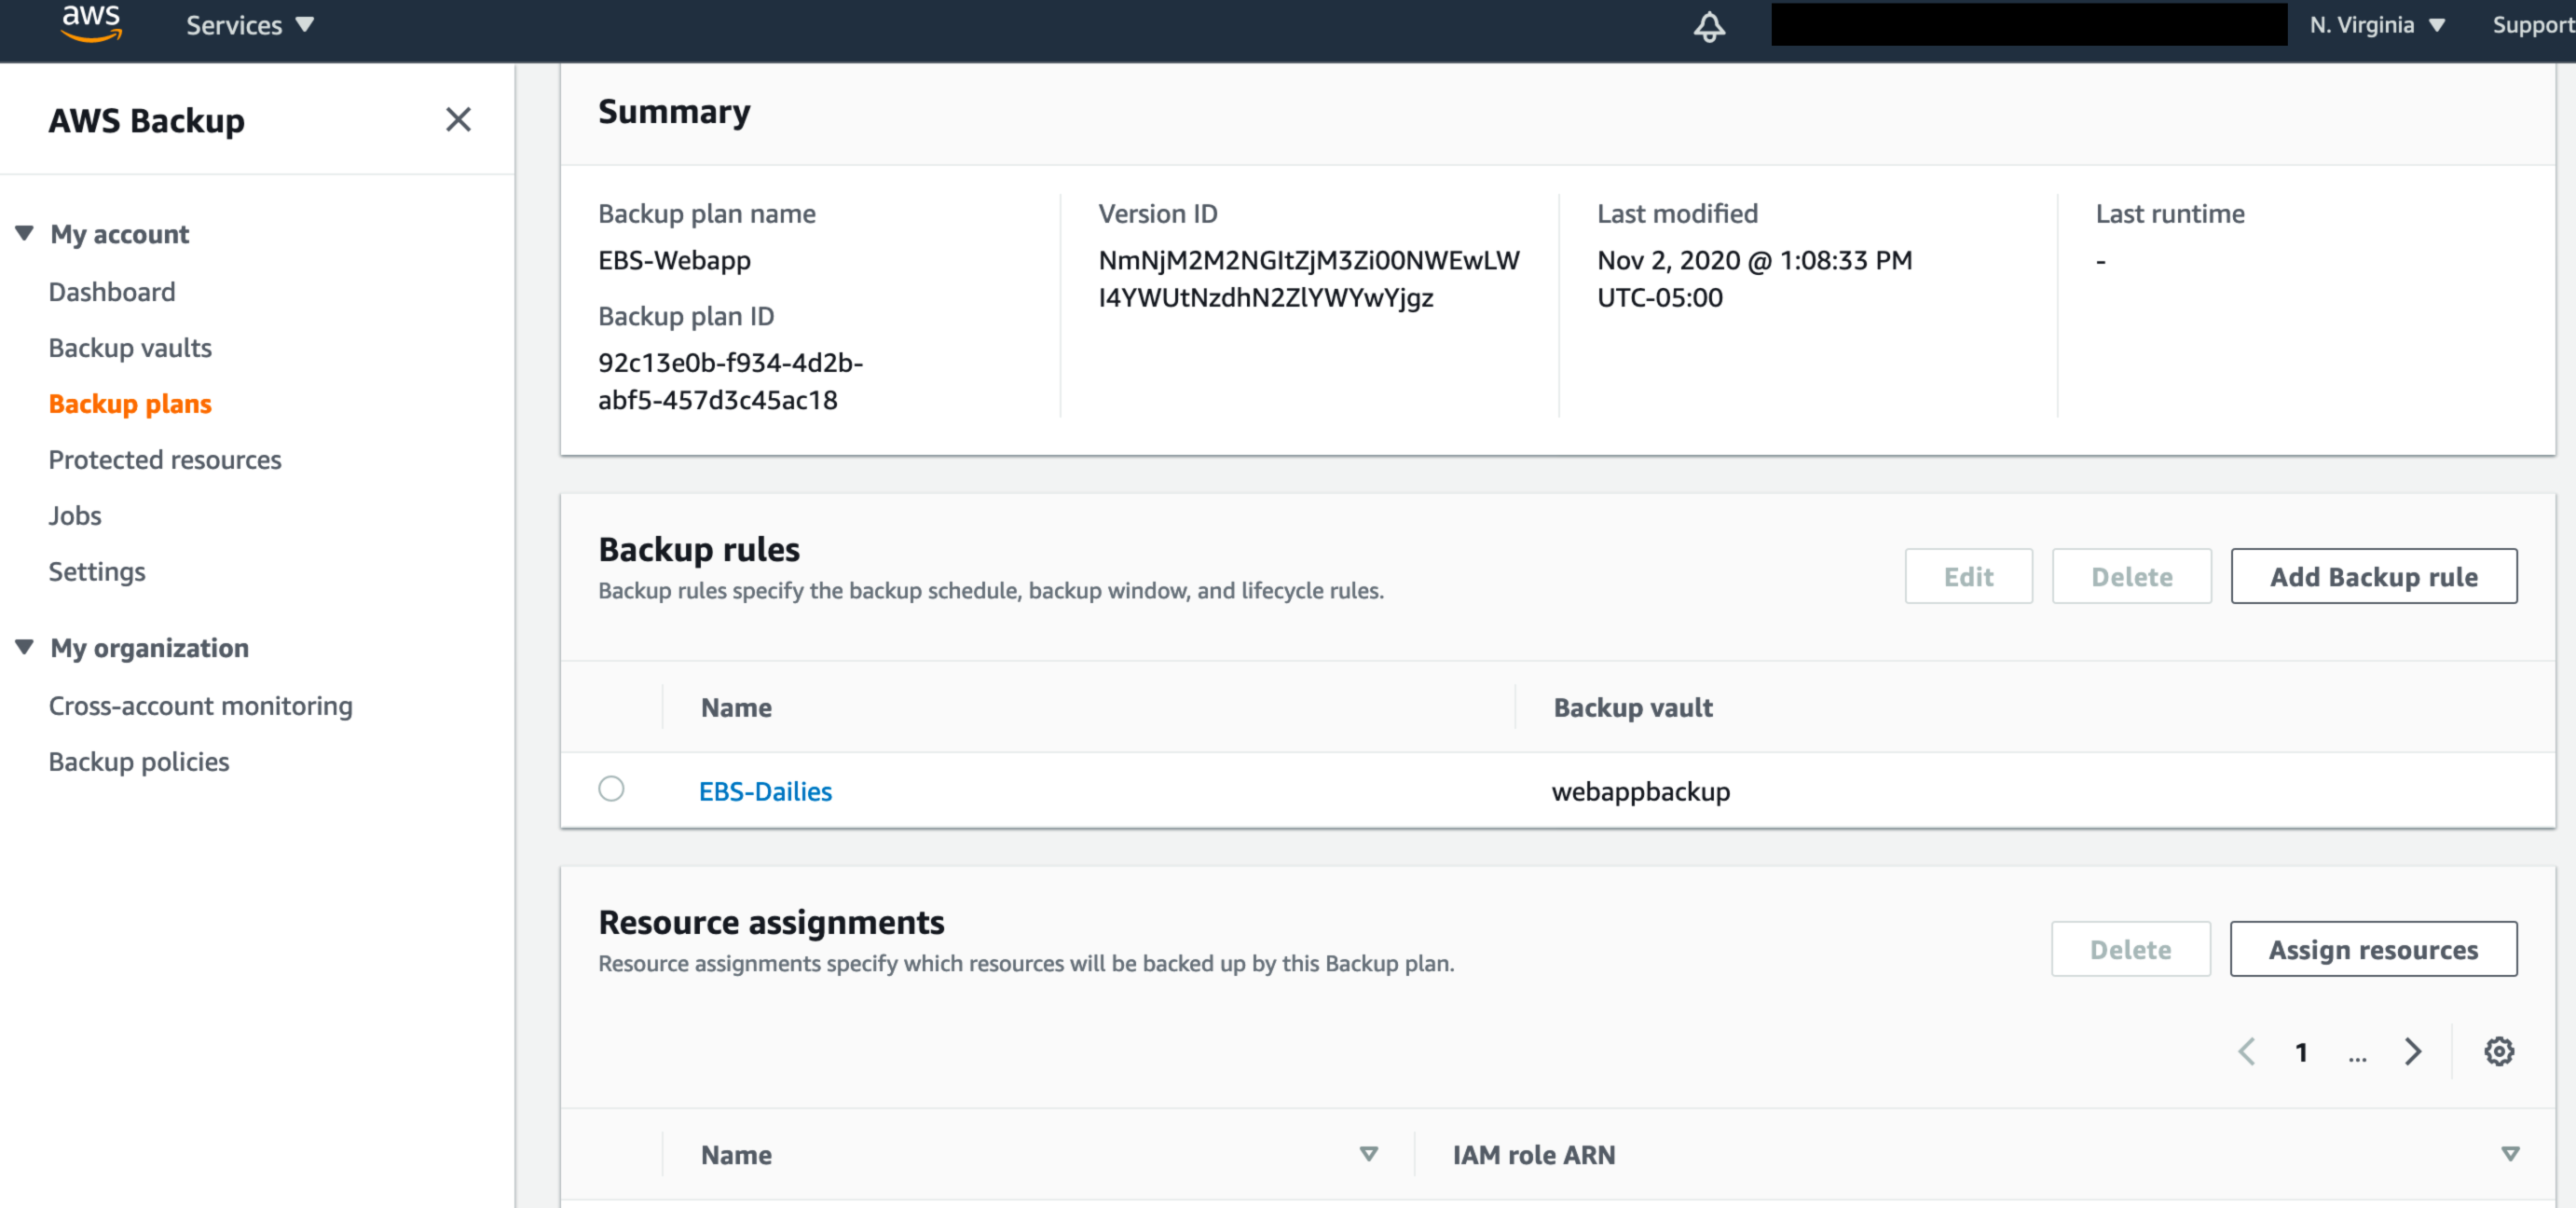Click the Edit backup rule button
This screenshot has width=2576, height=1208.
pyautogui.click(x=1968, y=576)
